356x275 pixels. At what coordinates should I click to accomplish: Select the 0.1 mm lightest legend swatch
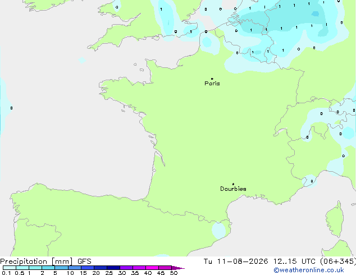pyautogui.click(x=10, y=268)
